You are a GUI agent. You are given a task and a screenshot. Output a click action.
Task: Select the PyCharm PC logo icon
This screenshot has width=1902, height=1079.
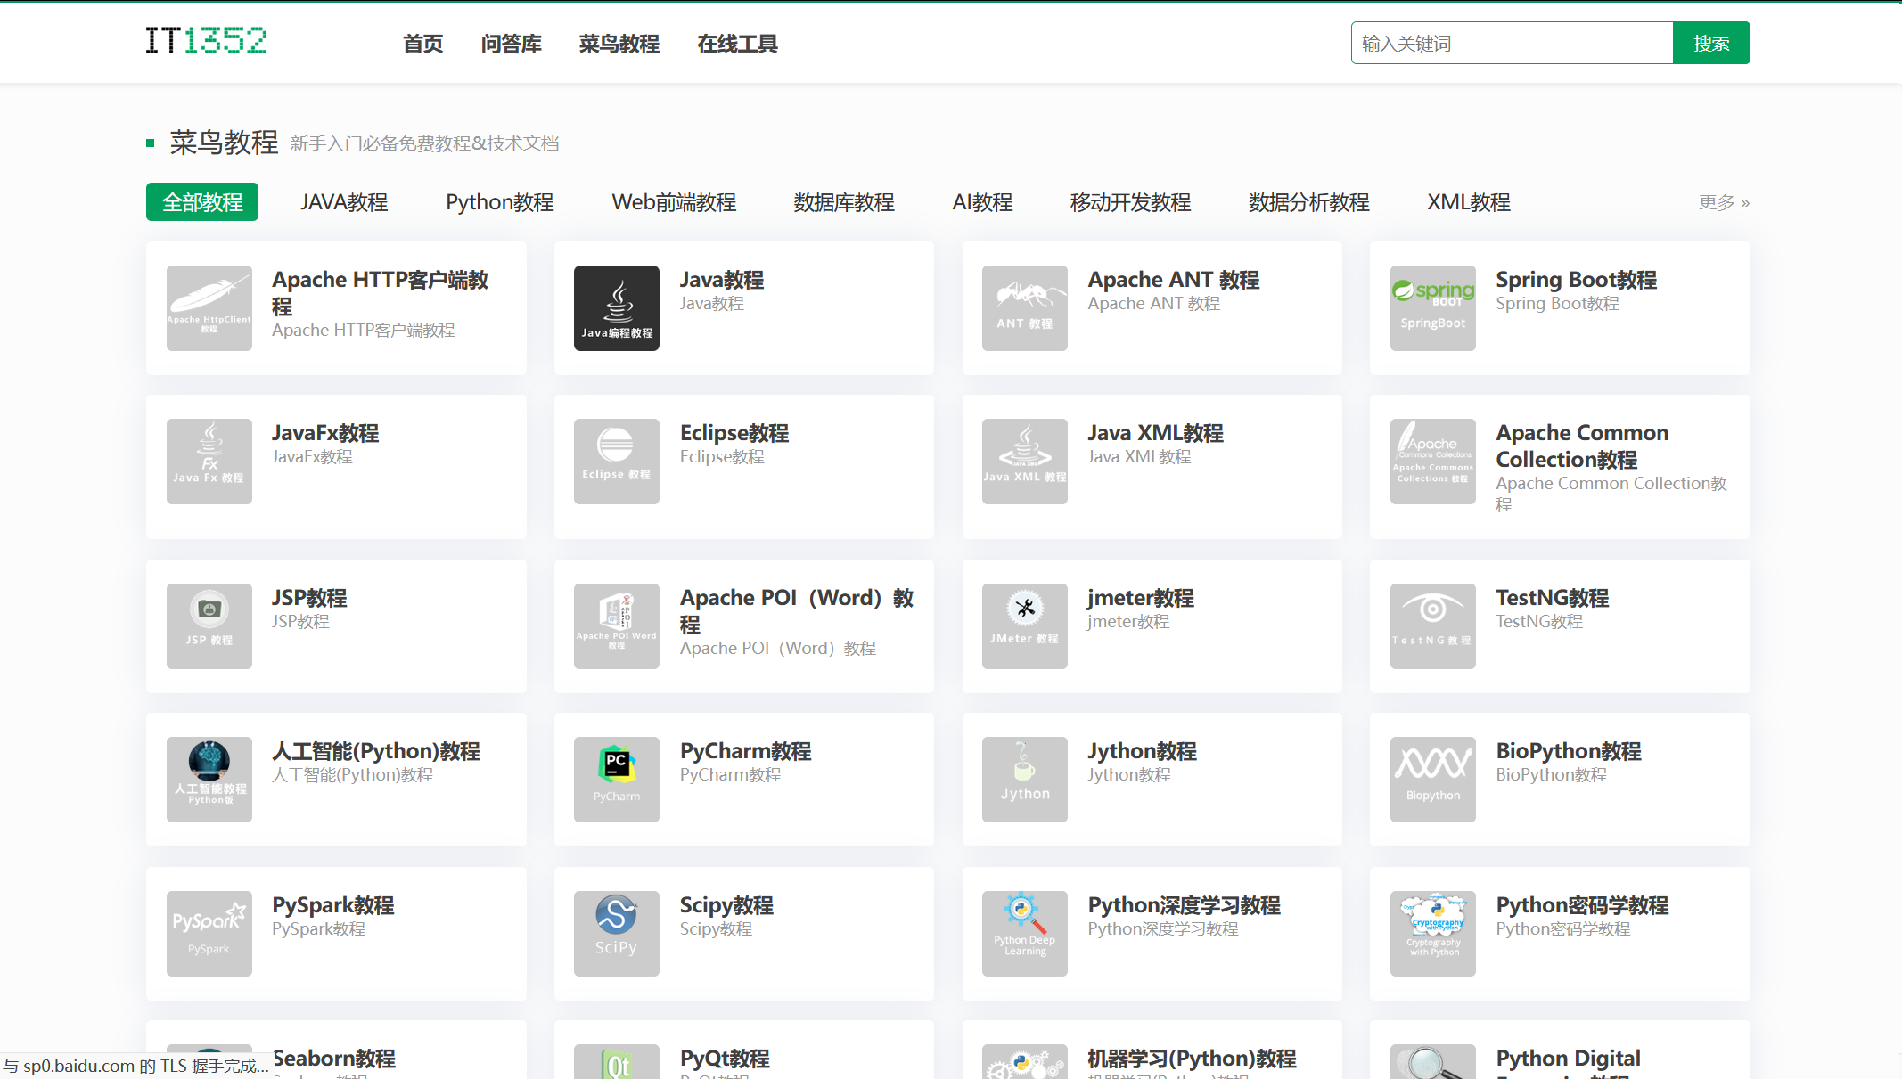(x=616, y=779)
